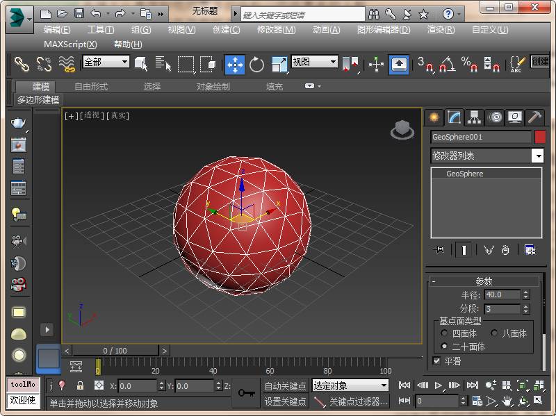Click the [真实] viewport shading label
Screen dimensions: 556x416
[117, 115]
